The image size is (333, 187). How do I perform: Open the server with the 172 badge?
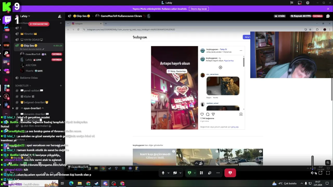pos(7,28)
